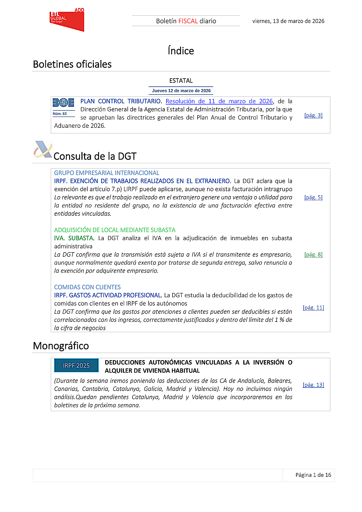
Task: Click the IVA. SUBASTA. heading text
Action: [74, 238]
